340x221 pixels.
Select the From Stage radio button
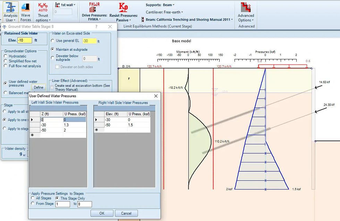tap(33, 203)
